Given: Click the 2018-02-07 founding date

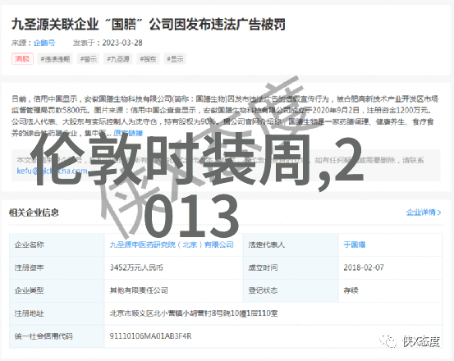Looking at the screenshot, I should pyautogui.click(x=364, y=267).
